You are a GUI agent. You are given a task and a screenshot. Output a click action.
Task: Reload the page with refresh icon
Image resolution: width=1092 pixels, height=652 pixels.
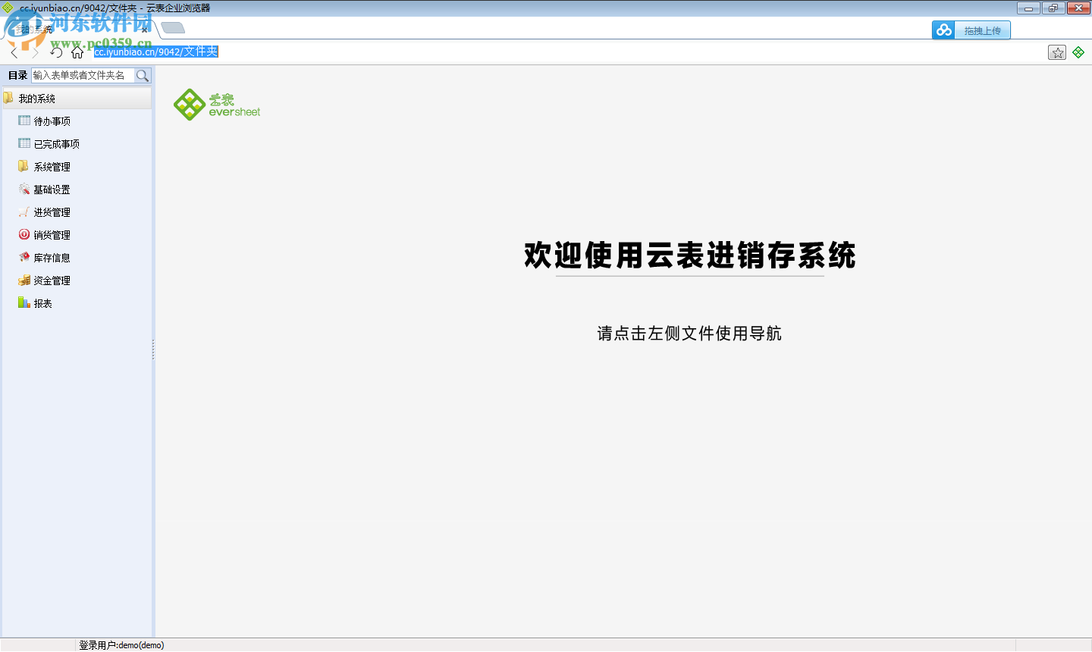56,52
